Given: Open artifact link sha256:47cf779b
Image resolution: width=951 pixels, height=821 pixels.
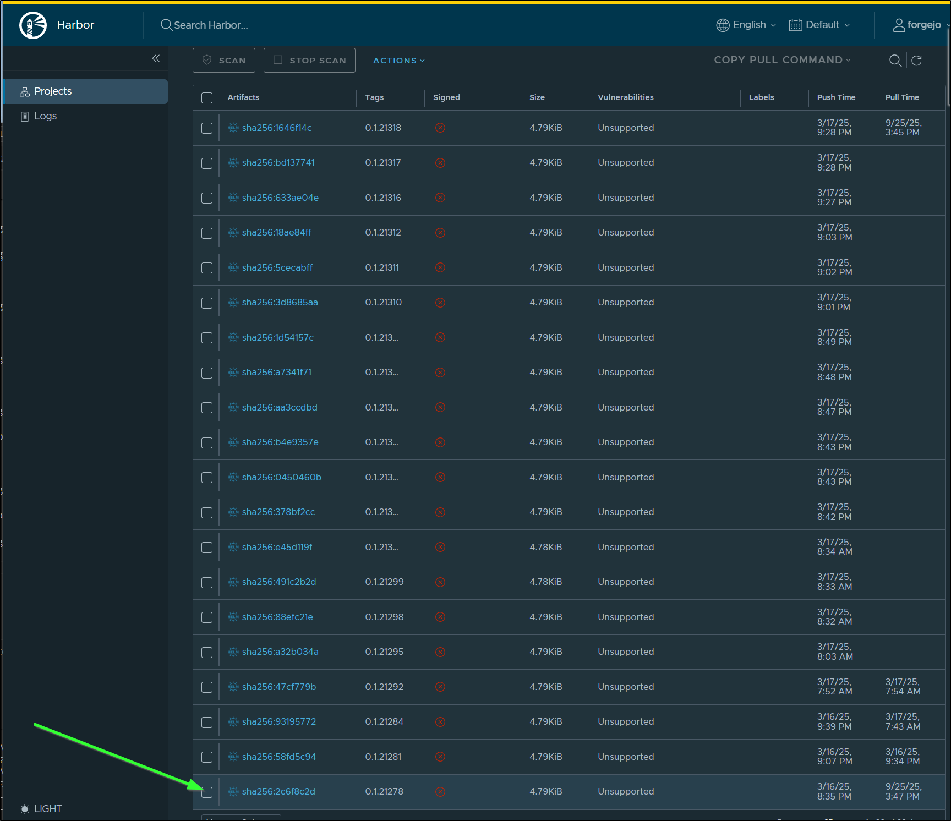Looking at the screenshot, I should coord(279,687).
